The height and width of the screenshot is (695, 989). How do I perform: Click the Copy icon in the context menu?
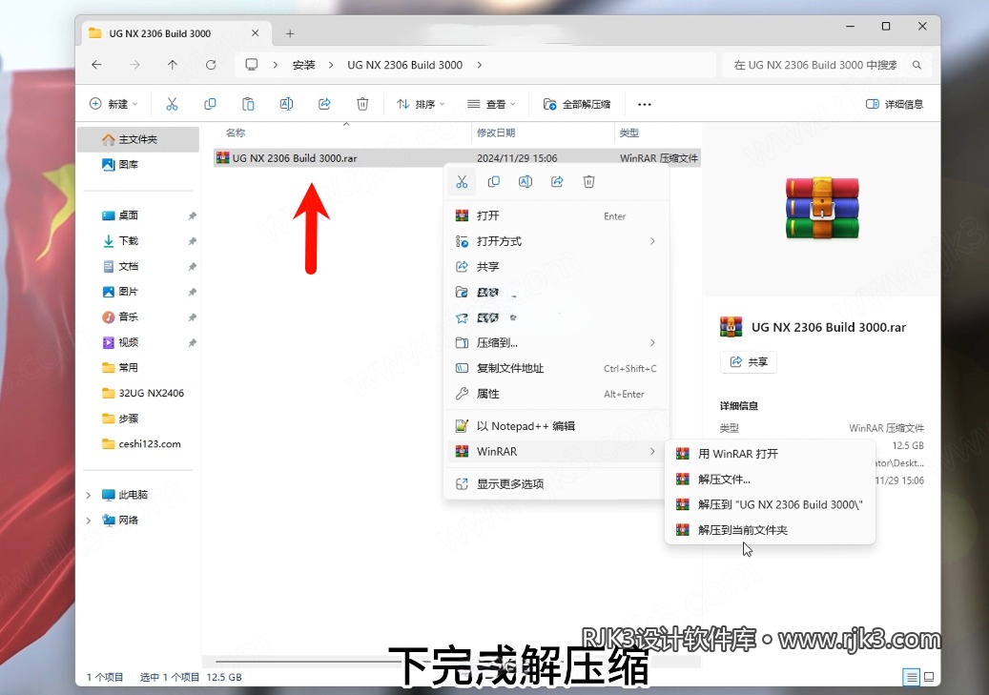(494, 182)
